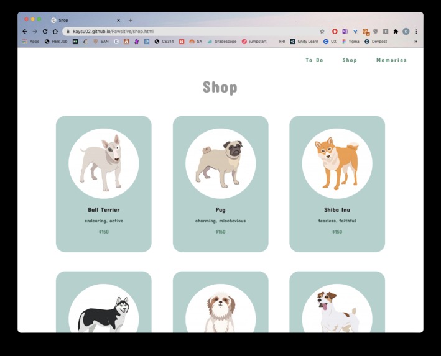Open the Devpost bookmark
Image resolution: width=441 pixels, height=356 pixels.
click(x=376, y=42)
